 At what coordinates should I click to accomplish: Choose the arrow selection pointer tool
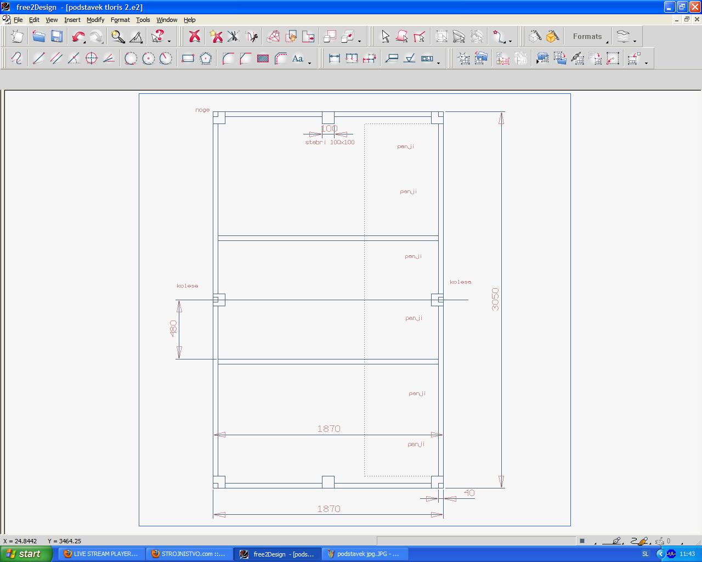[385, 37]
